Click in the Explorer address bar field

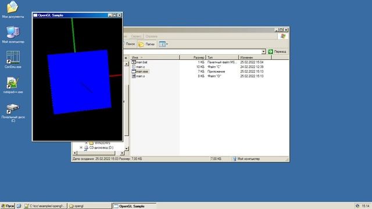click(192, 52)
